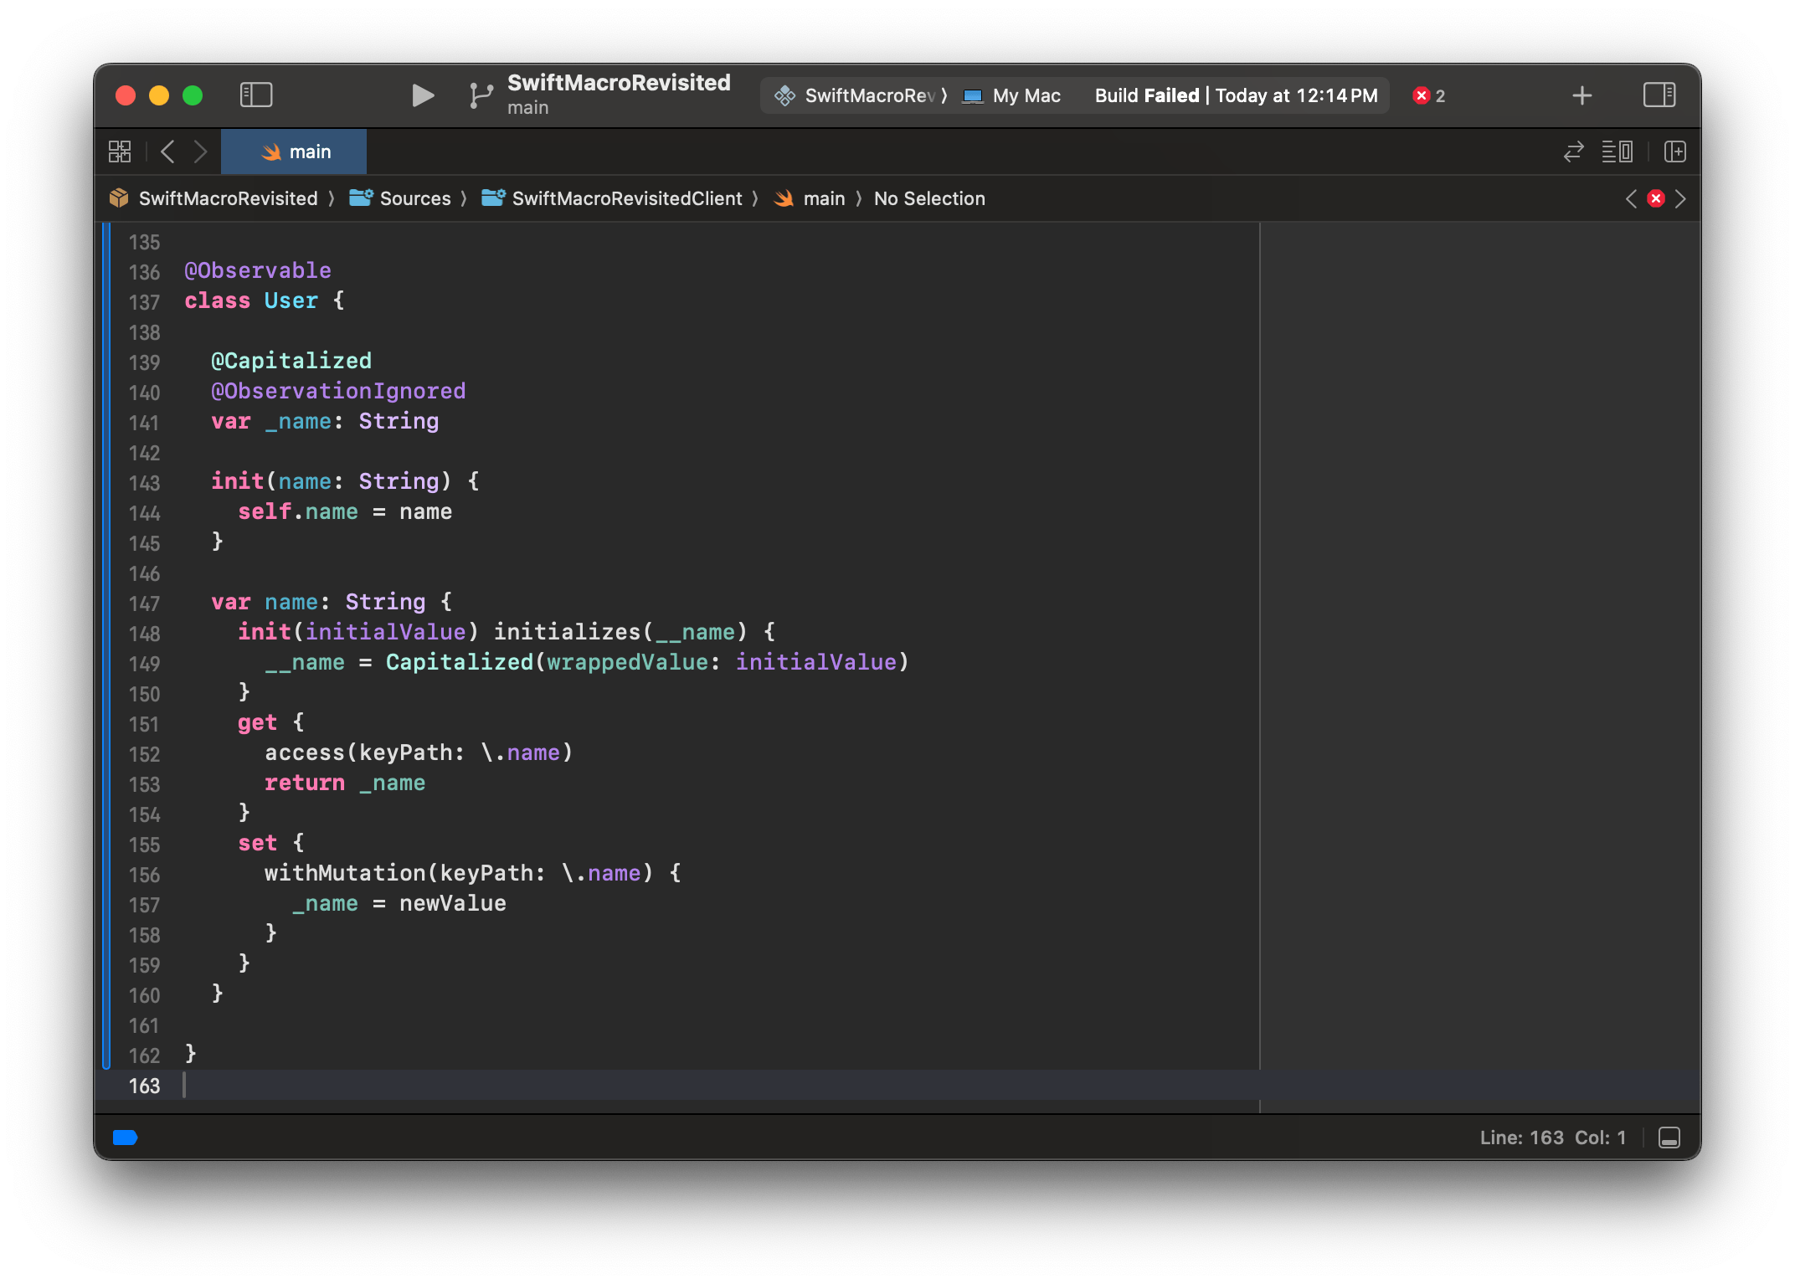1795x1284 pixels.
Task: Open the source control branch icon
Action: (x=481, y=95)
